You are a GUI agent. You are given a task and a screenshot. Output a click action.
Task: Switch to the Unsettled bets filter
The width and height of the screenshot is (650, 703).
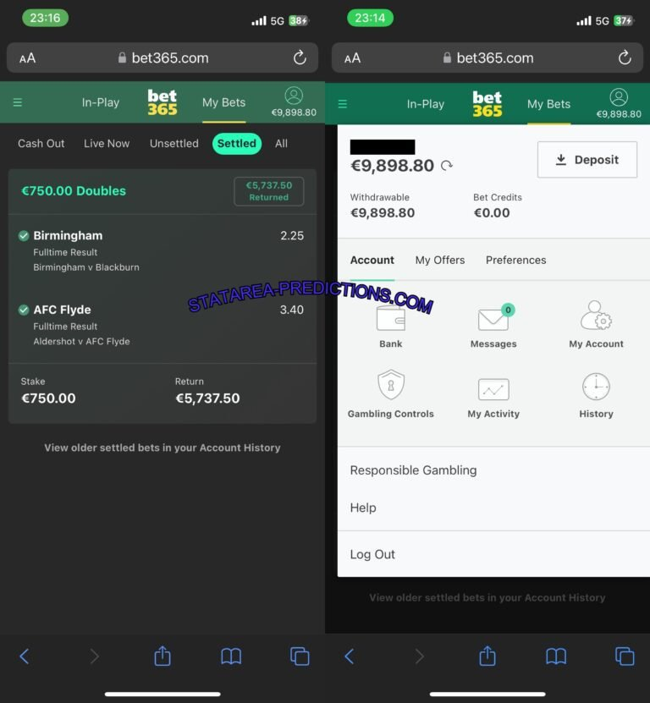tap(174, 144)
